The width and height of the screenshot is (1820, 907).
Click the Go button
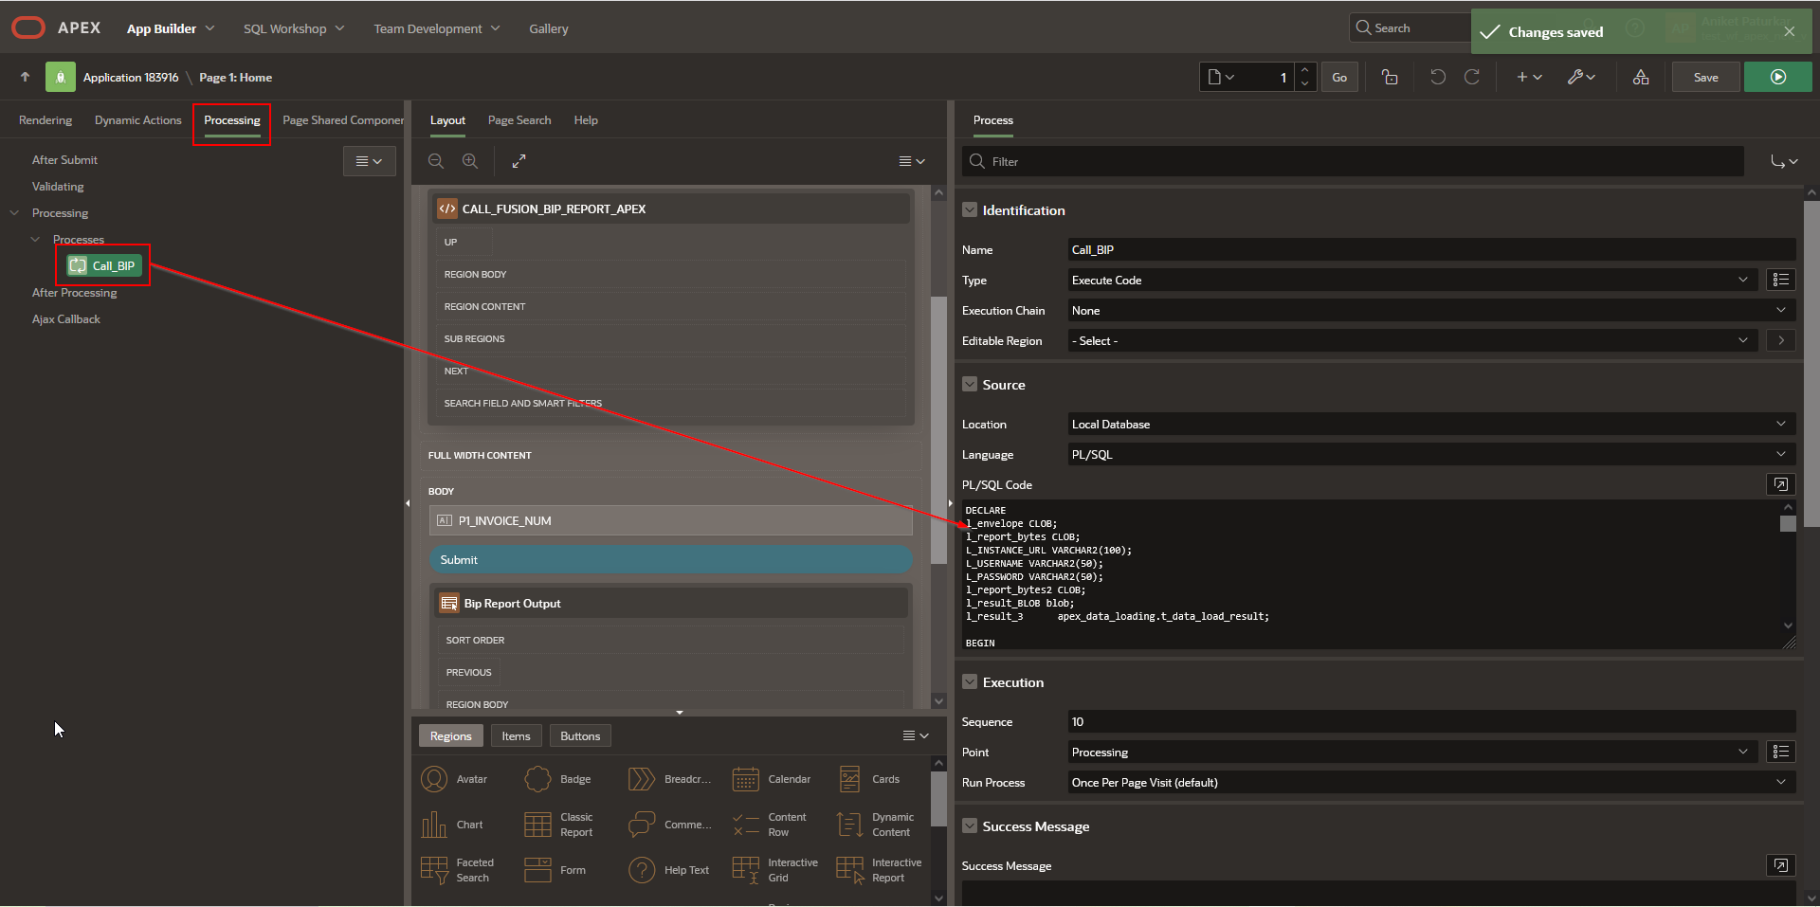click(x=1339, y=77)
